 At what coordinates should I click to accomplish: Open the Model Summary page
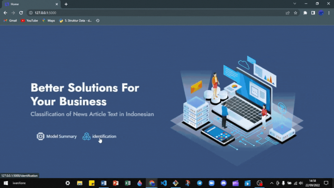click(x=57, y=136)
